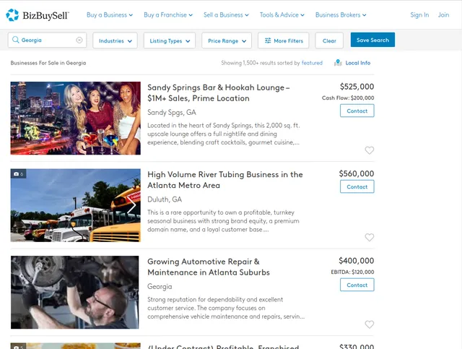Click the search magnifier icon

coord(15,40)
